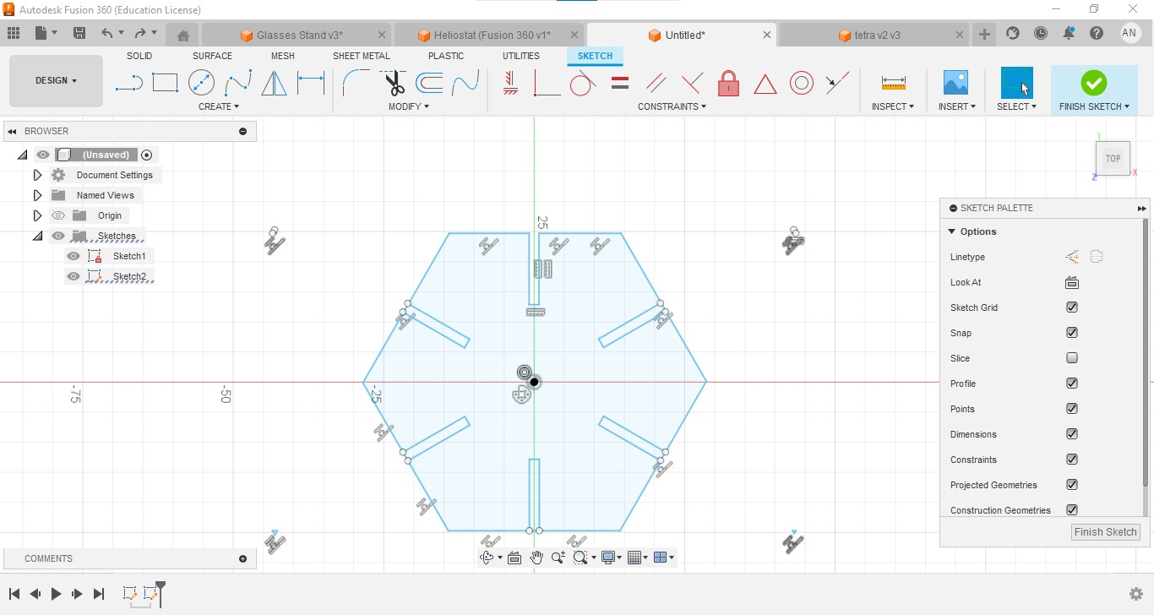Click the Insert image icon
This screenshot has height=615, width=1154.
(955, 83)
